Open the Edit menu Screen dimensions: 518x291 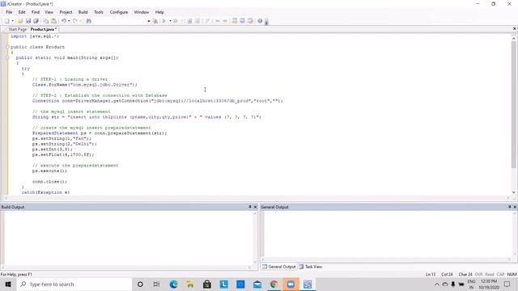click(x=22, y=12)
